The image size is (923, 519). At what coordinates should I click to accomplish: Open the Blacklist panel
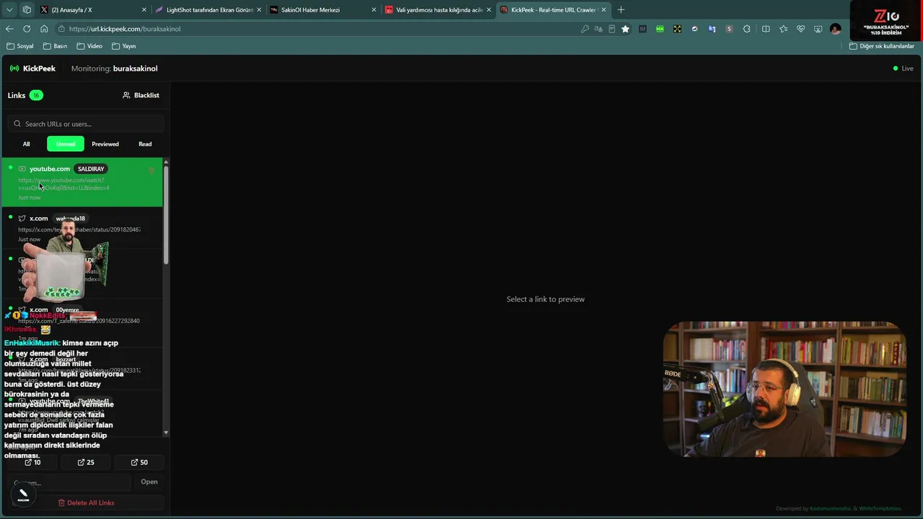pos(141,95)
